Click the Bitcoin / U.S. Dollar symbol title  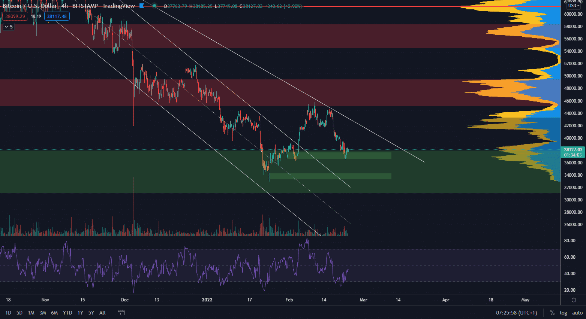30,6
